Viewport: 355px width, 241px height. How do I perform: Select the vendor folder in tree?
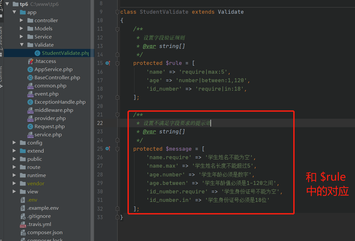click(36, 183)
